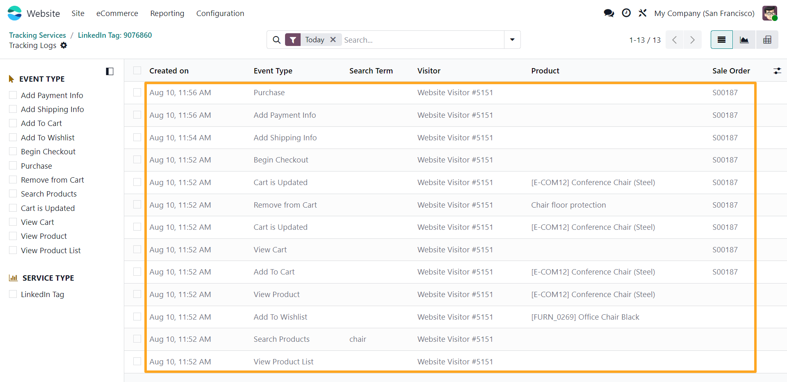
Task: Switch to list view
Action: (721, 40)
